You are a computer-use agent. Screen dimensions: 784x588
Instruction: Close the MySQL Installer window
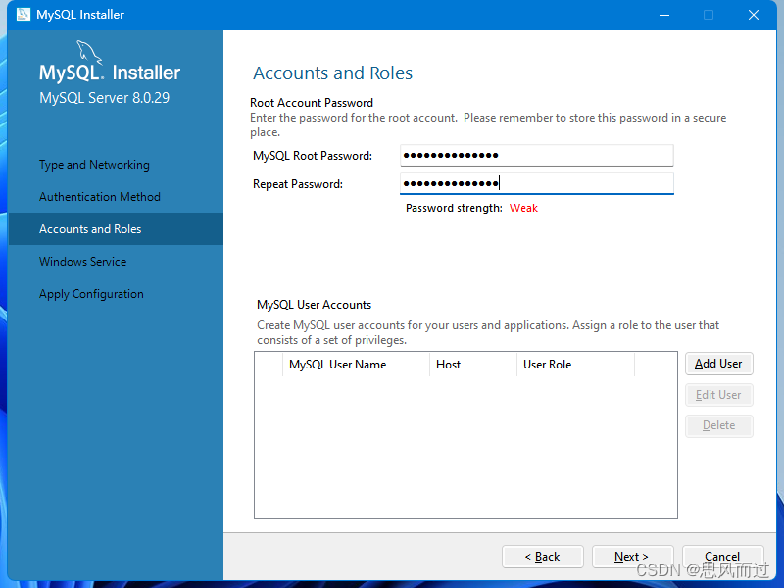754,15
